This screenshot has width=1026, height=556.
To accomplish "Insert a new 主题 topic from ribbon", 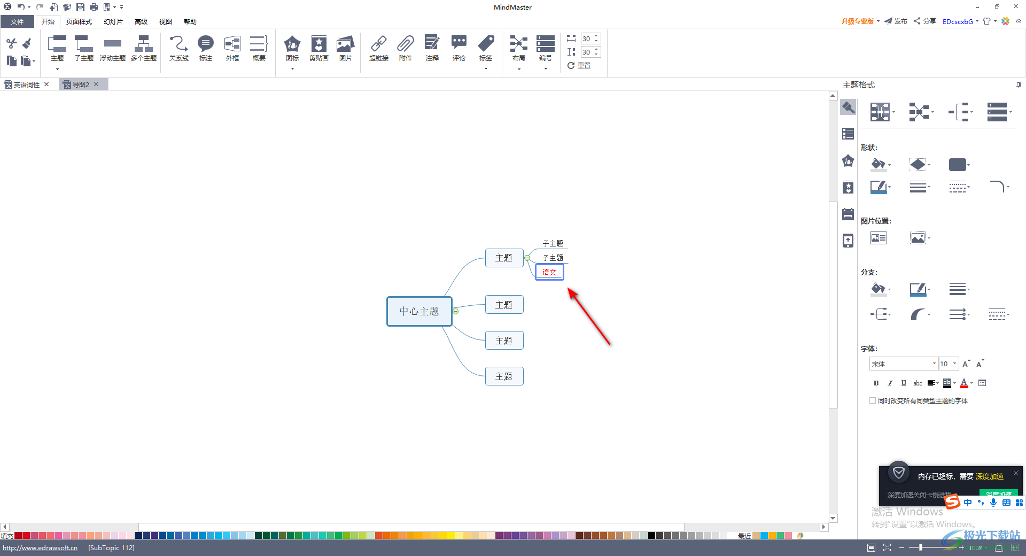I will tap(57, 48).
